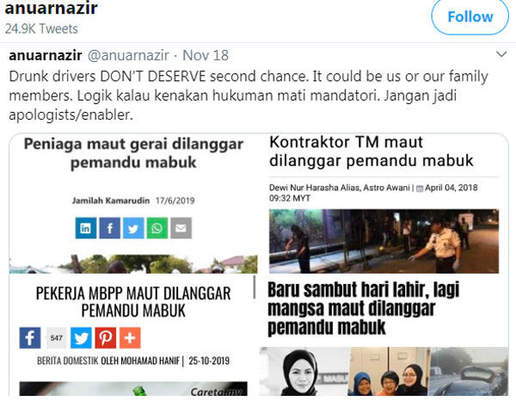Click the anuarnazir profile header name
This screenshot has width=516, height=402.
51,8
